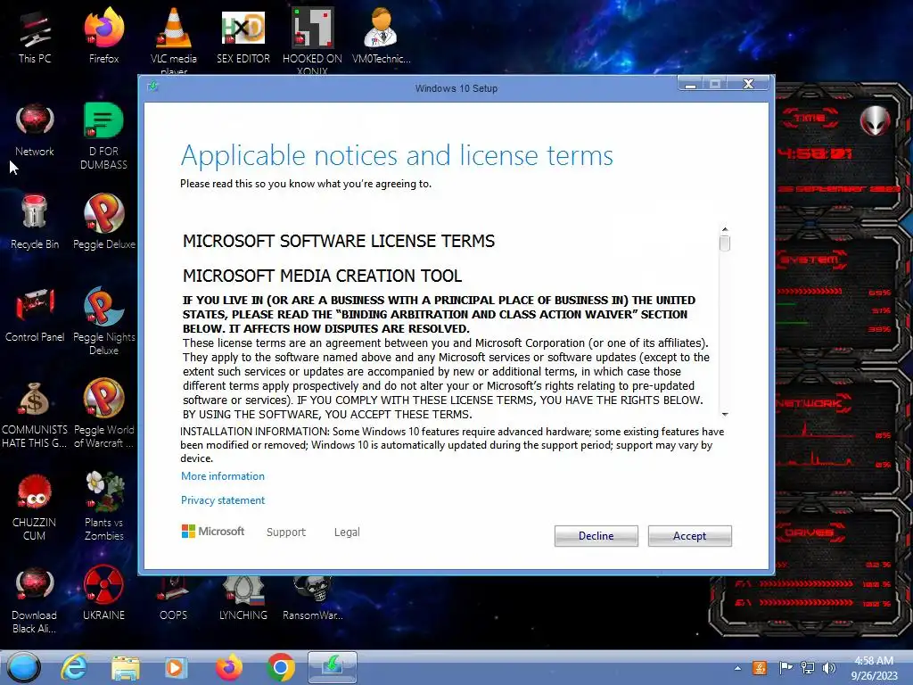Launch Peggle World of Warcraft shortcut
The image size is (913, 685).
tap(103, 415)
